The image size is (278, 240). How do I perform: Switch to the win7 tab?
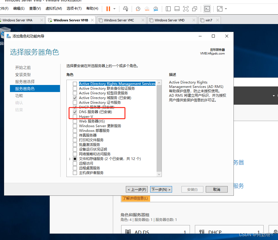[x=209, y=20]
